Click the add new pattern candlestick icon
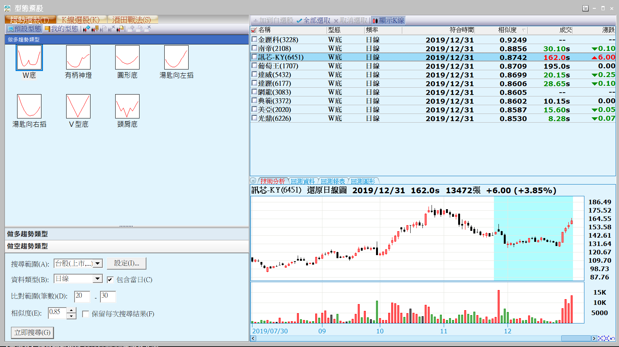The image size is (619, 347). 87,29
